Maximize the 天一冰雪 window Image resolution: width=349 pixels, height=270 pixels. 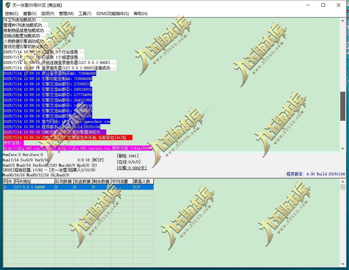tap(323, 5)
